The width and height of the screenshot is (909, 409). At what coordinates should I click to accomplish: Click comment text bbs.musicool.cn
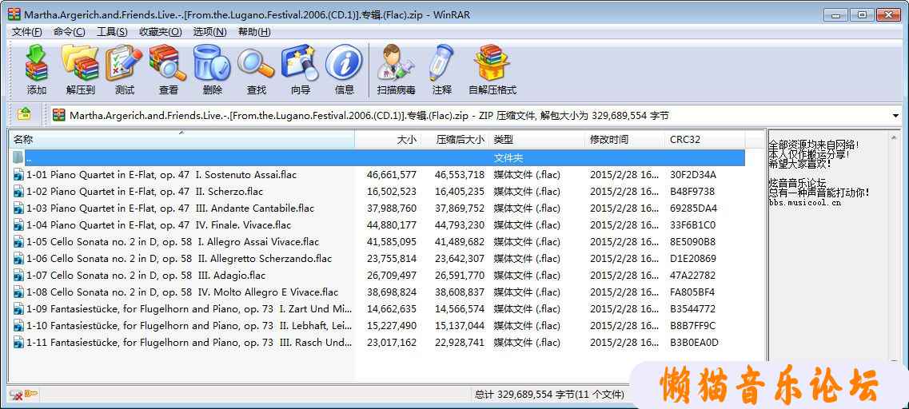pyautogui.click(x=804, y=203)
